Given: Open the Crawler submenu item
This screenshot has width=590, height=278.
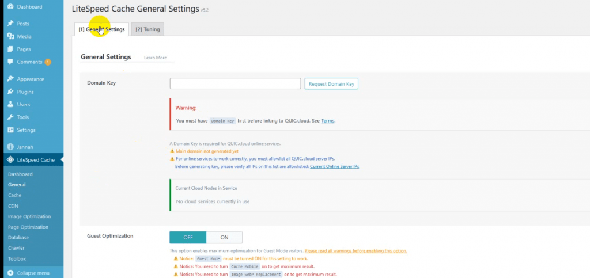Looking at the screenshot, I should tap(16, 248).
